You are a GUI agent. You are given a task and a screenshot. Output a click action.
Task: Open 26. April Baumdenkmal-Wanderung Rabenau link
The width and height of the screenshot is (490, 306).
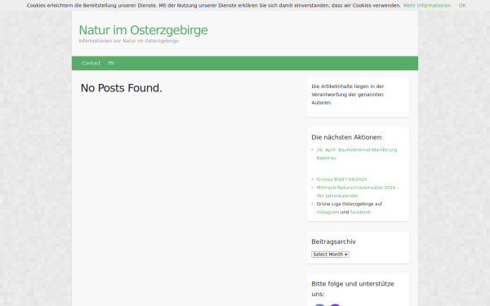click(357, 153)
